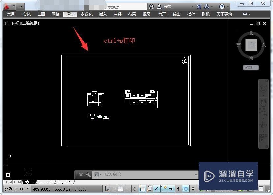The height and width of the screenshot is (195, 273).
Task: Select the Zoom Extents navigation tool
Action: 263,112
